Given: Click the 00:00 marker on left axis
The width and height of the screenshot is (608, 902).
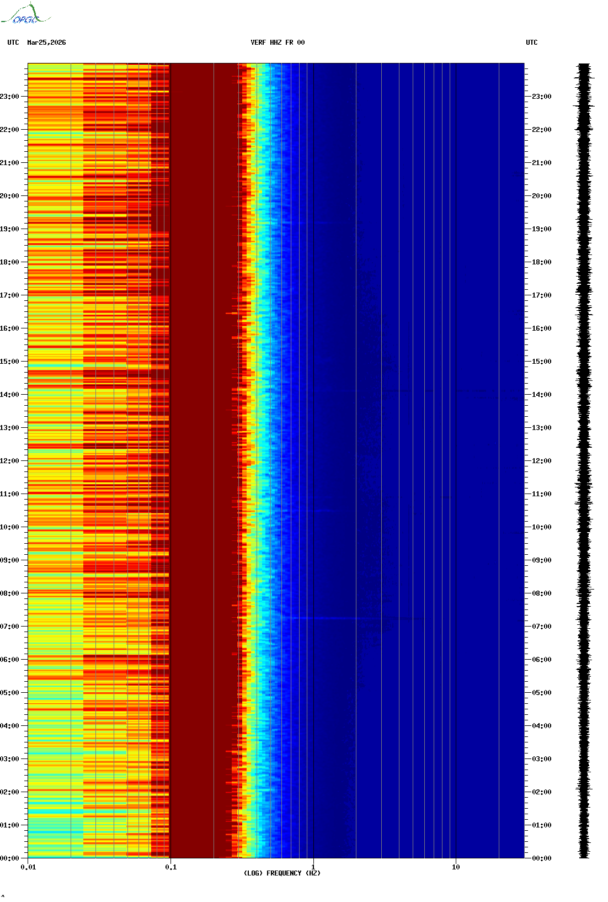Looking at the screenshot, I should [9, 858].
